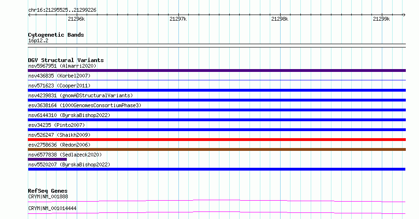The height and width of the screenshot is (219, 419).
Task: Select the blue esv3638164 variant bar
Action: (217, 110)
